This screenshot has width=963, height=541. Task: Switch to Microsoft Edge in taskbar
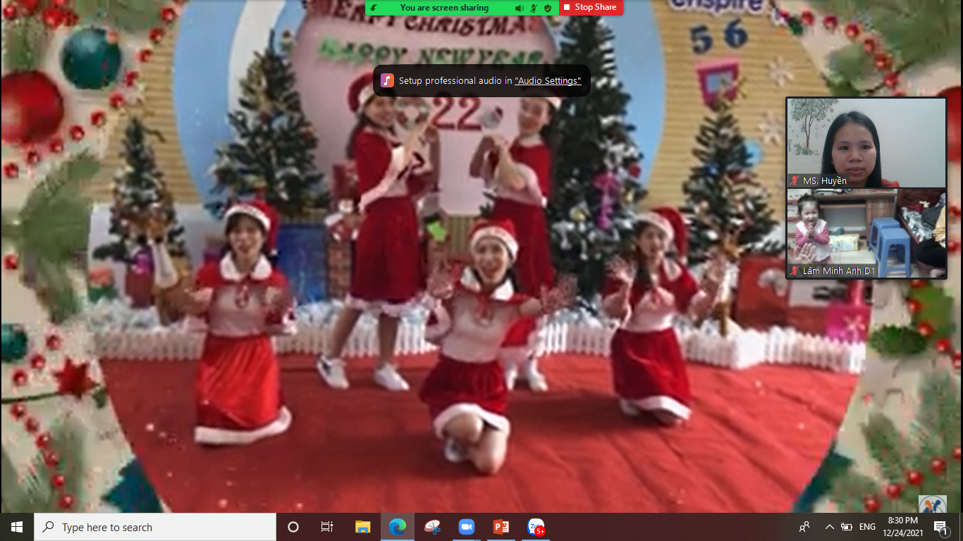[398, 527]
